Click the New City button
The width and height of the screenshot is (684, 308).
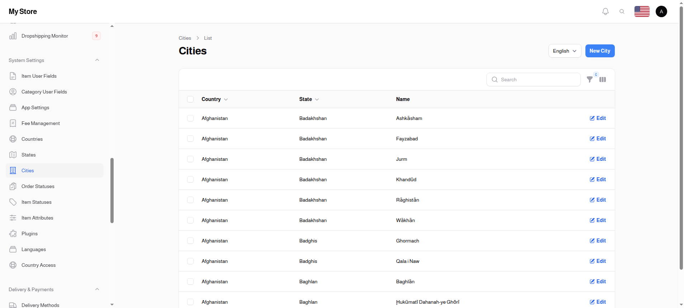tap(600, 51)
